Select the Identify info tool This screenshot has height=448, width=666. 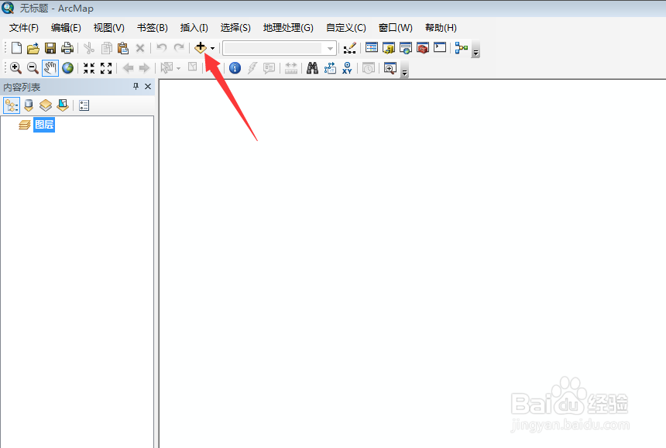[235, 68]
